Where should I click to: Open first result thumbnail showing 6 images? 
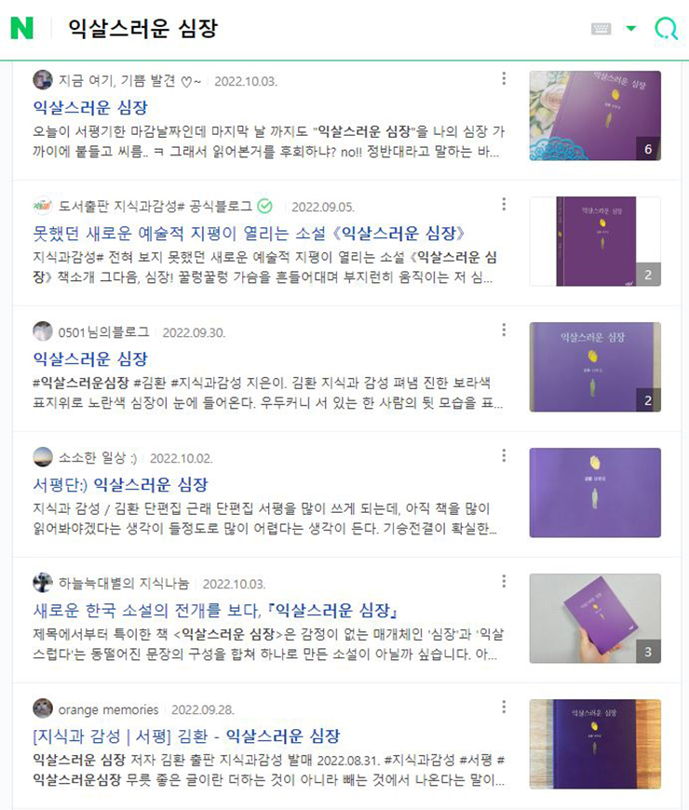[x=595, y=115]
